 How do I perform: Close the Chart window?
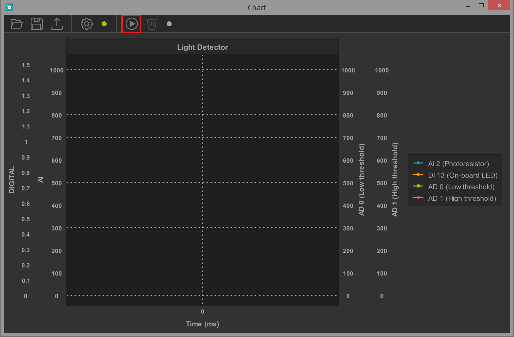click(499, 5)
